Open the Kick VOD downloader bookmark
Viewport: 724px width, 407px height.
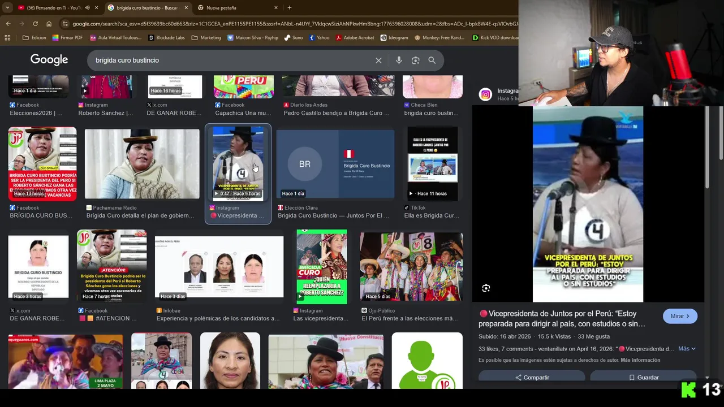tap(495, 38)
